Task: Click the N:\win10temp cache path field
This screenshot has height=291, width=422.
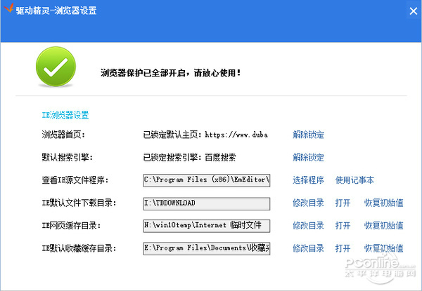Action: tap(207, 226)
